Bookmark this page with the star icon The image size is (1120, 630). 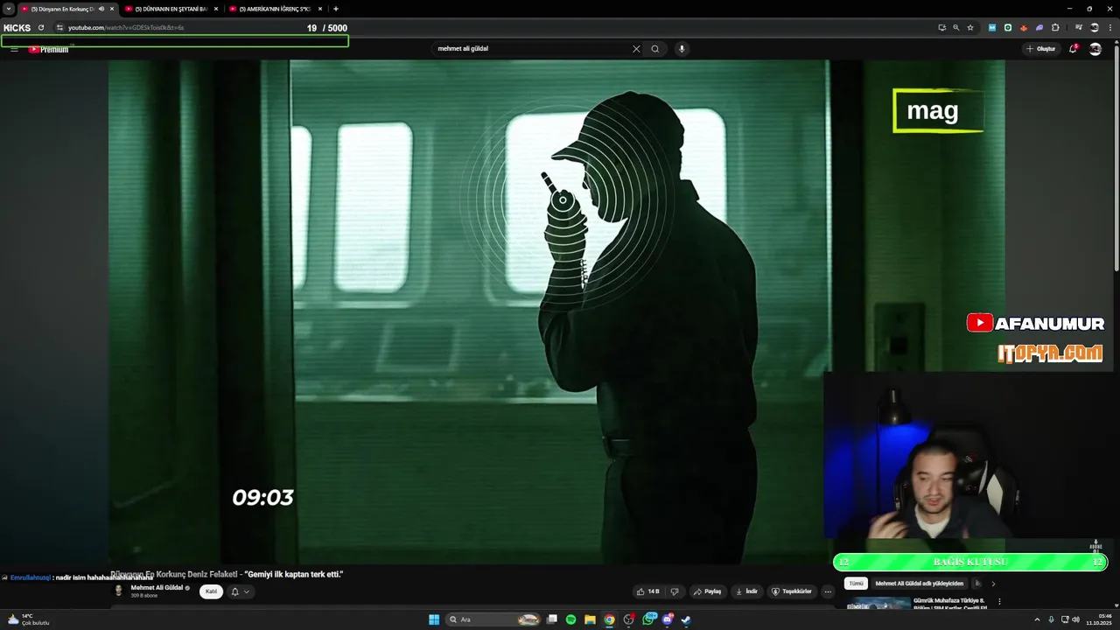(970, 28)
